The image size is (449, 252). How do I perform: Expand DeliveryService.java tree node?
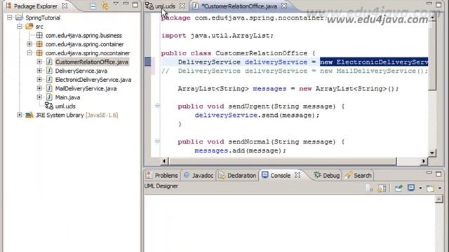tap(39, 71)
